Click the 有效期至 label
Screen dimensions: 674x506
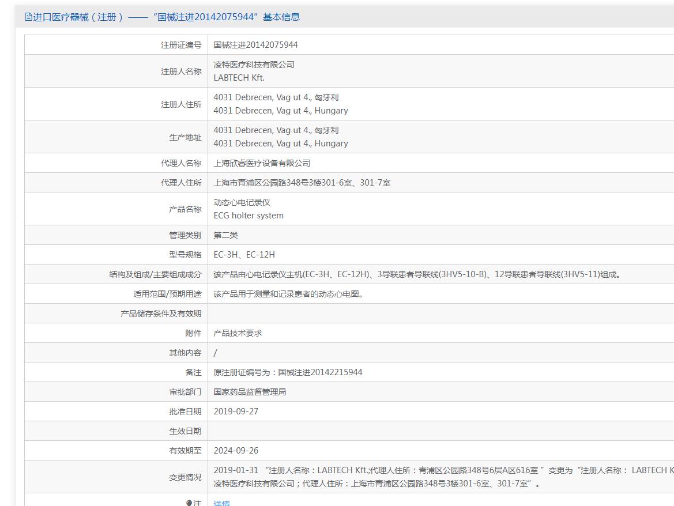coord(185,451)
